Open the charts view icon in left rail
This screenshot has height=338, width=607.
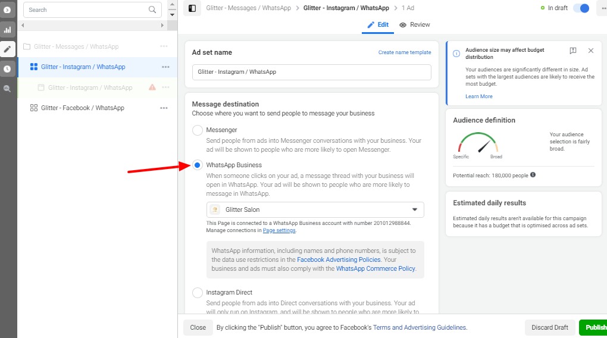(x=7, y=30)
